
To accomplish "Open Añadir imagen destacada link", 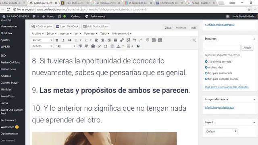I will [x=219, y=108].
